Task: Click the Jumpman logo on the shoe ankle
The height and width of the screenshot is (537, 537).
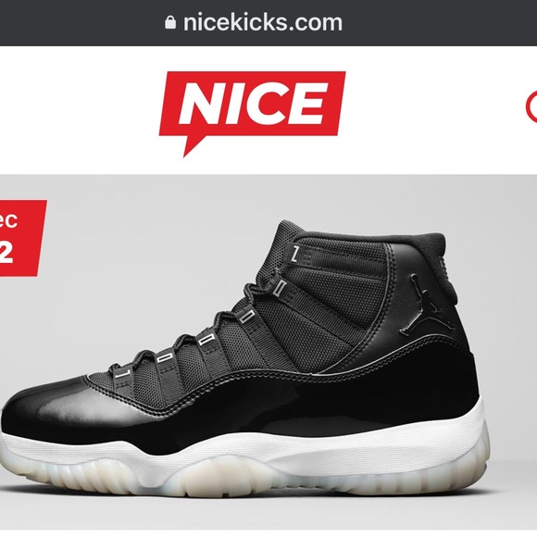Action: coord(414,305)
